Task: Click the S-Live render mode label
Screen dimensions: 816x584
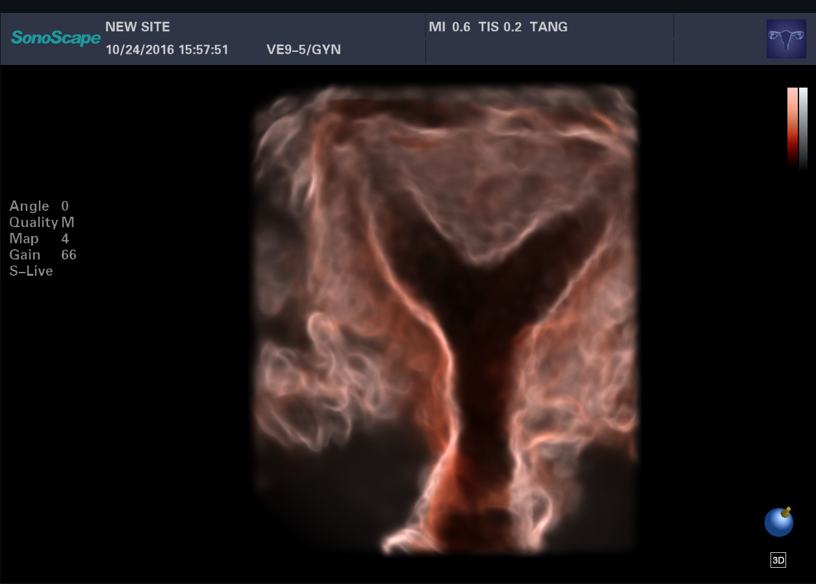Action: [x=31, y=271]
